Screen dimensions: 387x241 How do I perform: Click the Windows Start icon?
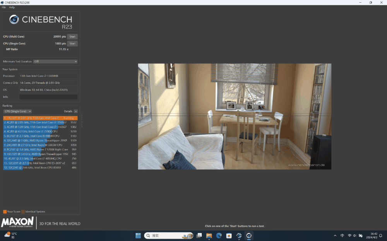coord(138,235)
